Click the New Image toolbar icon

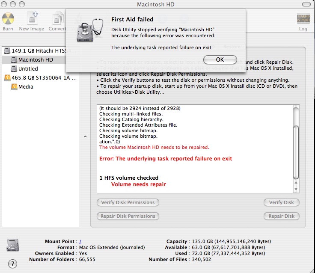click(x=32, y=18)
